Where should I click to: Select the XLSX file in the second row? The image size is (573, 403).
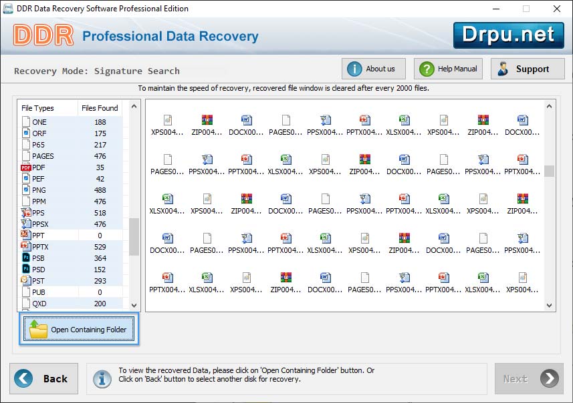(285, 165)
